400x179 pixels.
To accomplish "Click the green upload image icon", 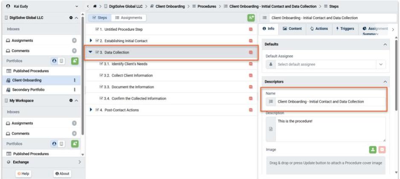I will pos(371,150).
